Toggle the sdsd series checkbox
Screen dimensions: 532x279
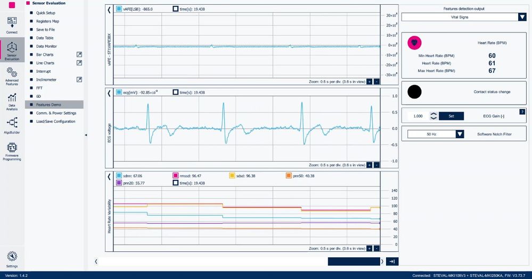point(232,175)
